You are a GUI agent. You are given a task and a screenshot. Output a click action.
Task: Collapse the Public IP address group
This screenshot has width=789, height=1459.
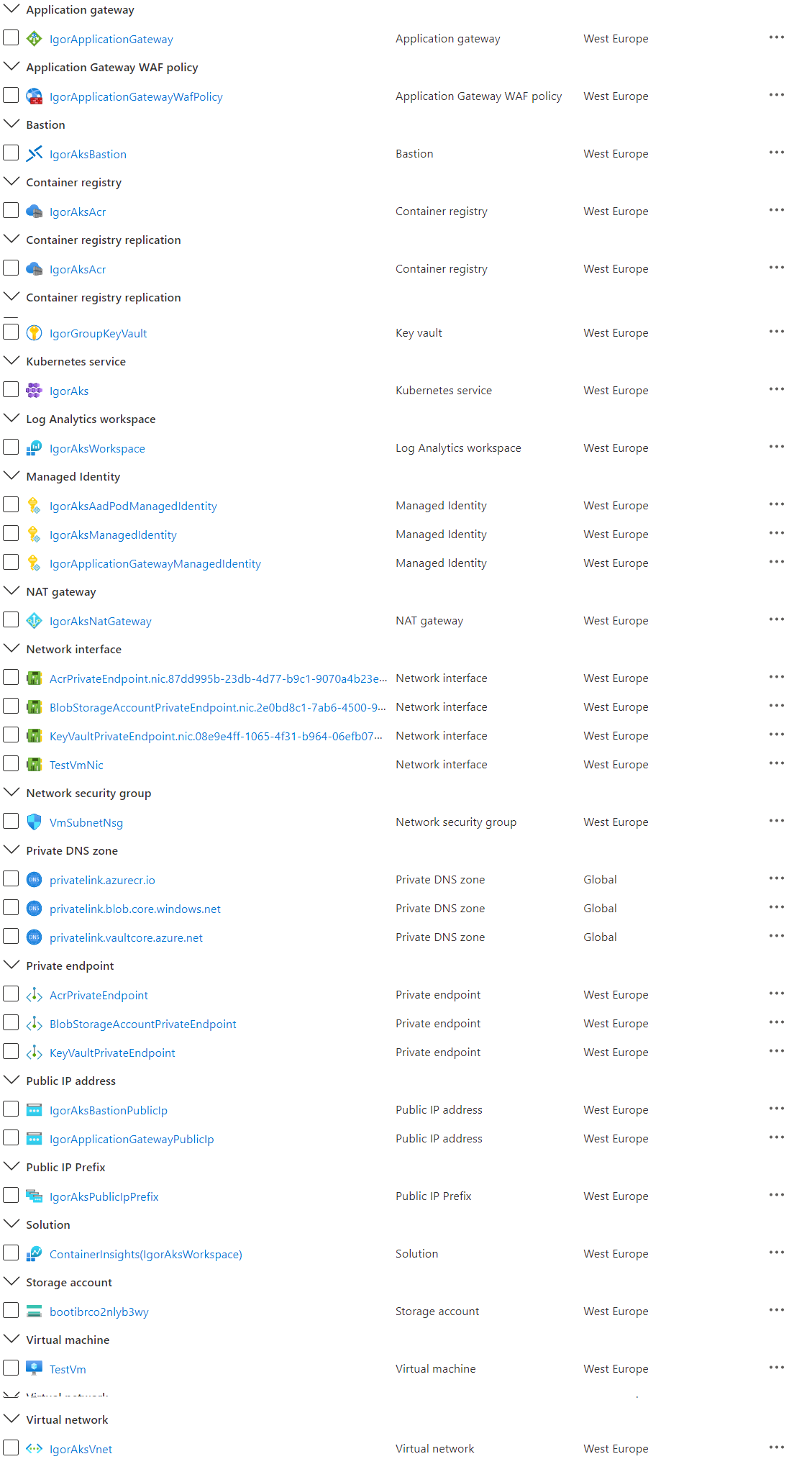pos(12,1080)
